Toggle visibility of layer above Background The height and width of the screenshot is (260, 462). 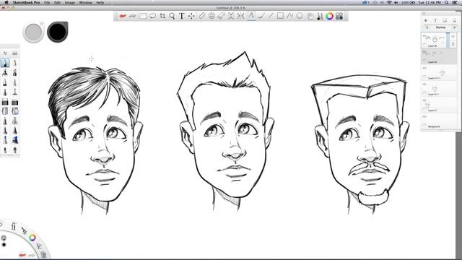click(x=424, y=100)
